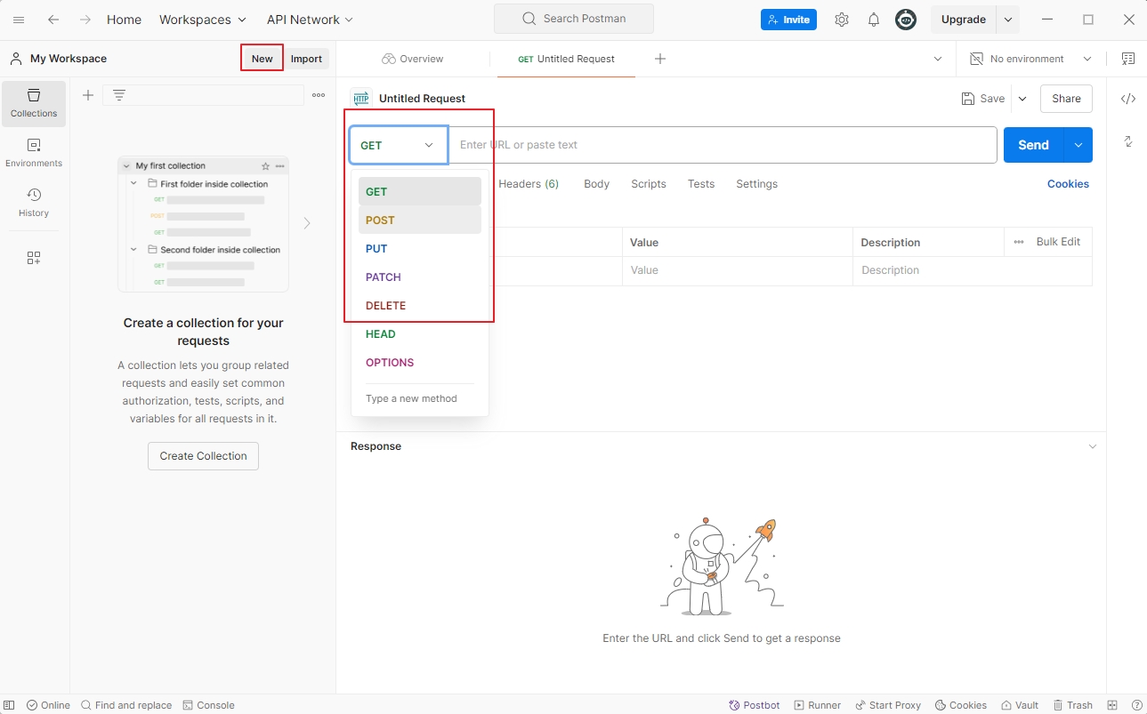Open the hamburger main menu
This screenshot has height=714, width=1147.
[x=19, y=20]
